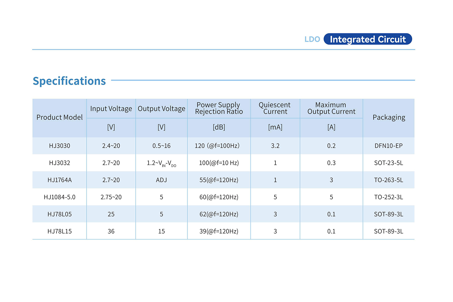Screen dimensions: 453x302
Task: Click the Output Voltage column header
Action: 161,109
